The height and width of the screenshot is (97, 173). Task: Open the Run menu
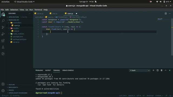coord(31,10)
